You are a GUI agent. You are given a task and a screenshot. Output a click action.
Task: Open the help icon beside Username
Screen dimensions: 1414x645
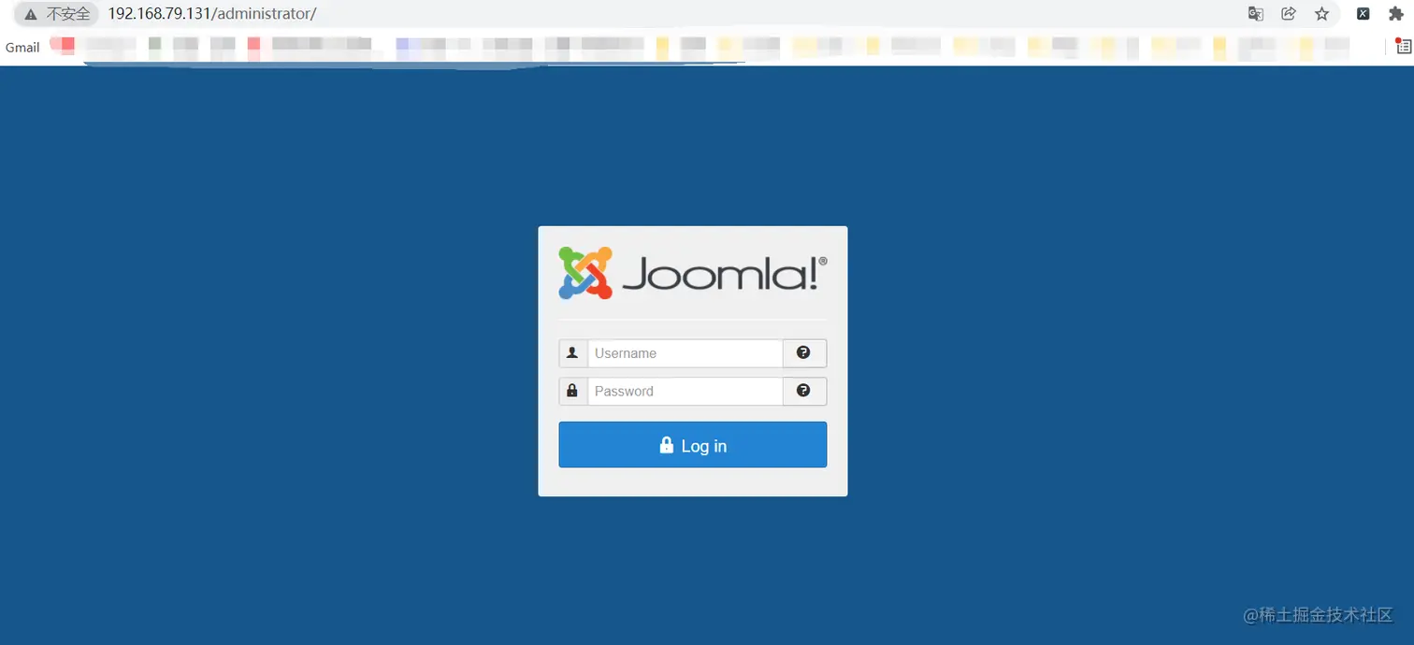[x=804, y=353]
